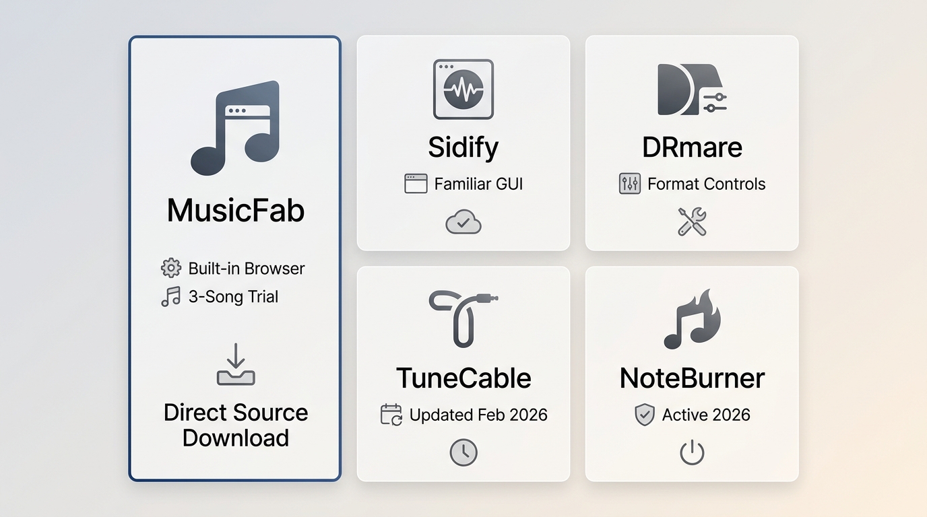This screenshot has width=927, height=517.
Task: Click the clock icon under TuneCable
Action: [x=463, y=453]
